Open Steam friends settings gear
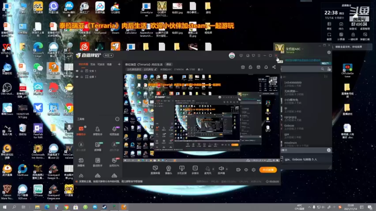The width and height of the screenshot is (376, 211). (x=329, y=53)
